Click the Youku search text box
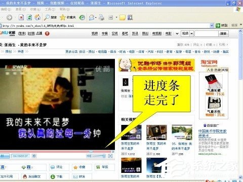243x182 pixels. pyautogui.click(x=207, y=33)
